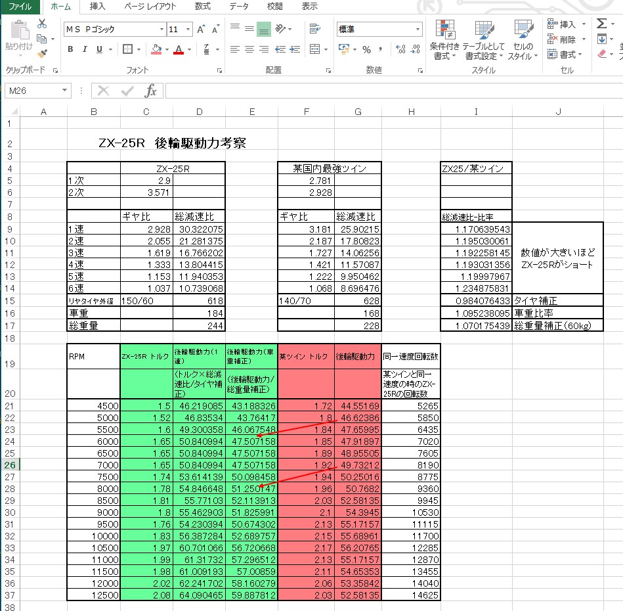Click the cancel X button in formula bar
Screen dimensions: 623x611
[x=103, y=91]
